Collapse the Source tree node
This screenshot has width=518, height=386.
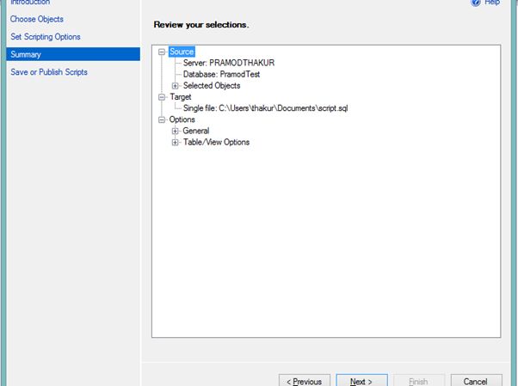[x=163, y=52]
